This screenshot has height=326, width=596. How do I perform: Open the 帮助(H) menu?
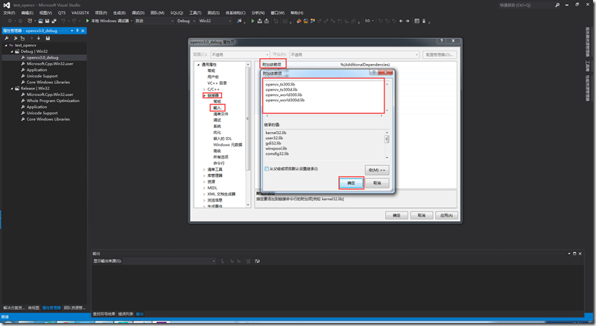pos(297,13)
